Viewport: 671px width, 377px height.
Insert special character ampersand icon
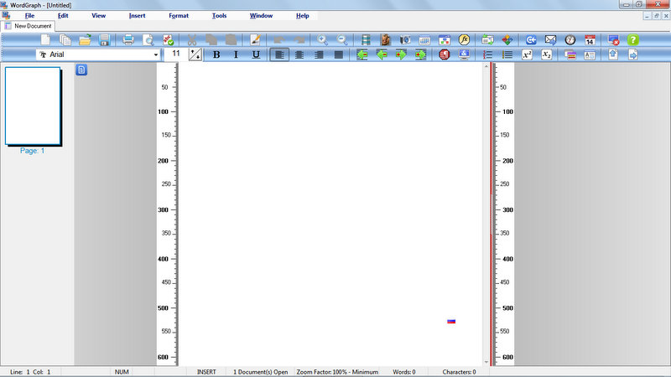pyautogui.click(x=464, y=54)
